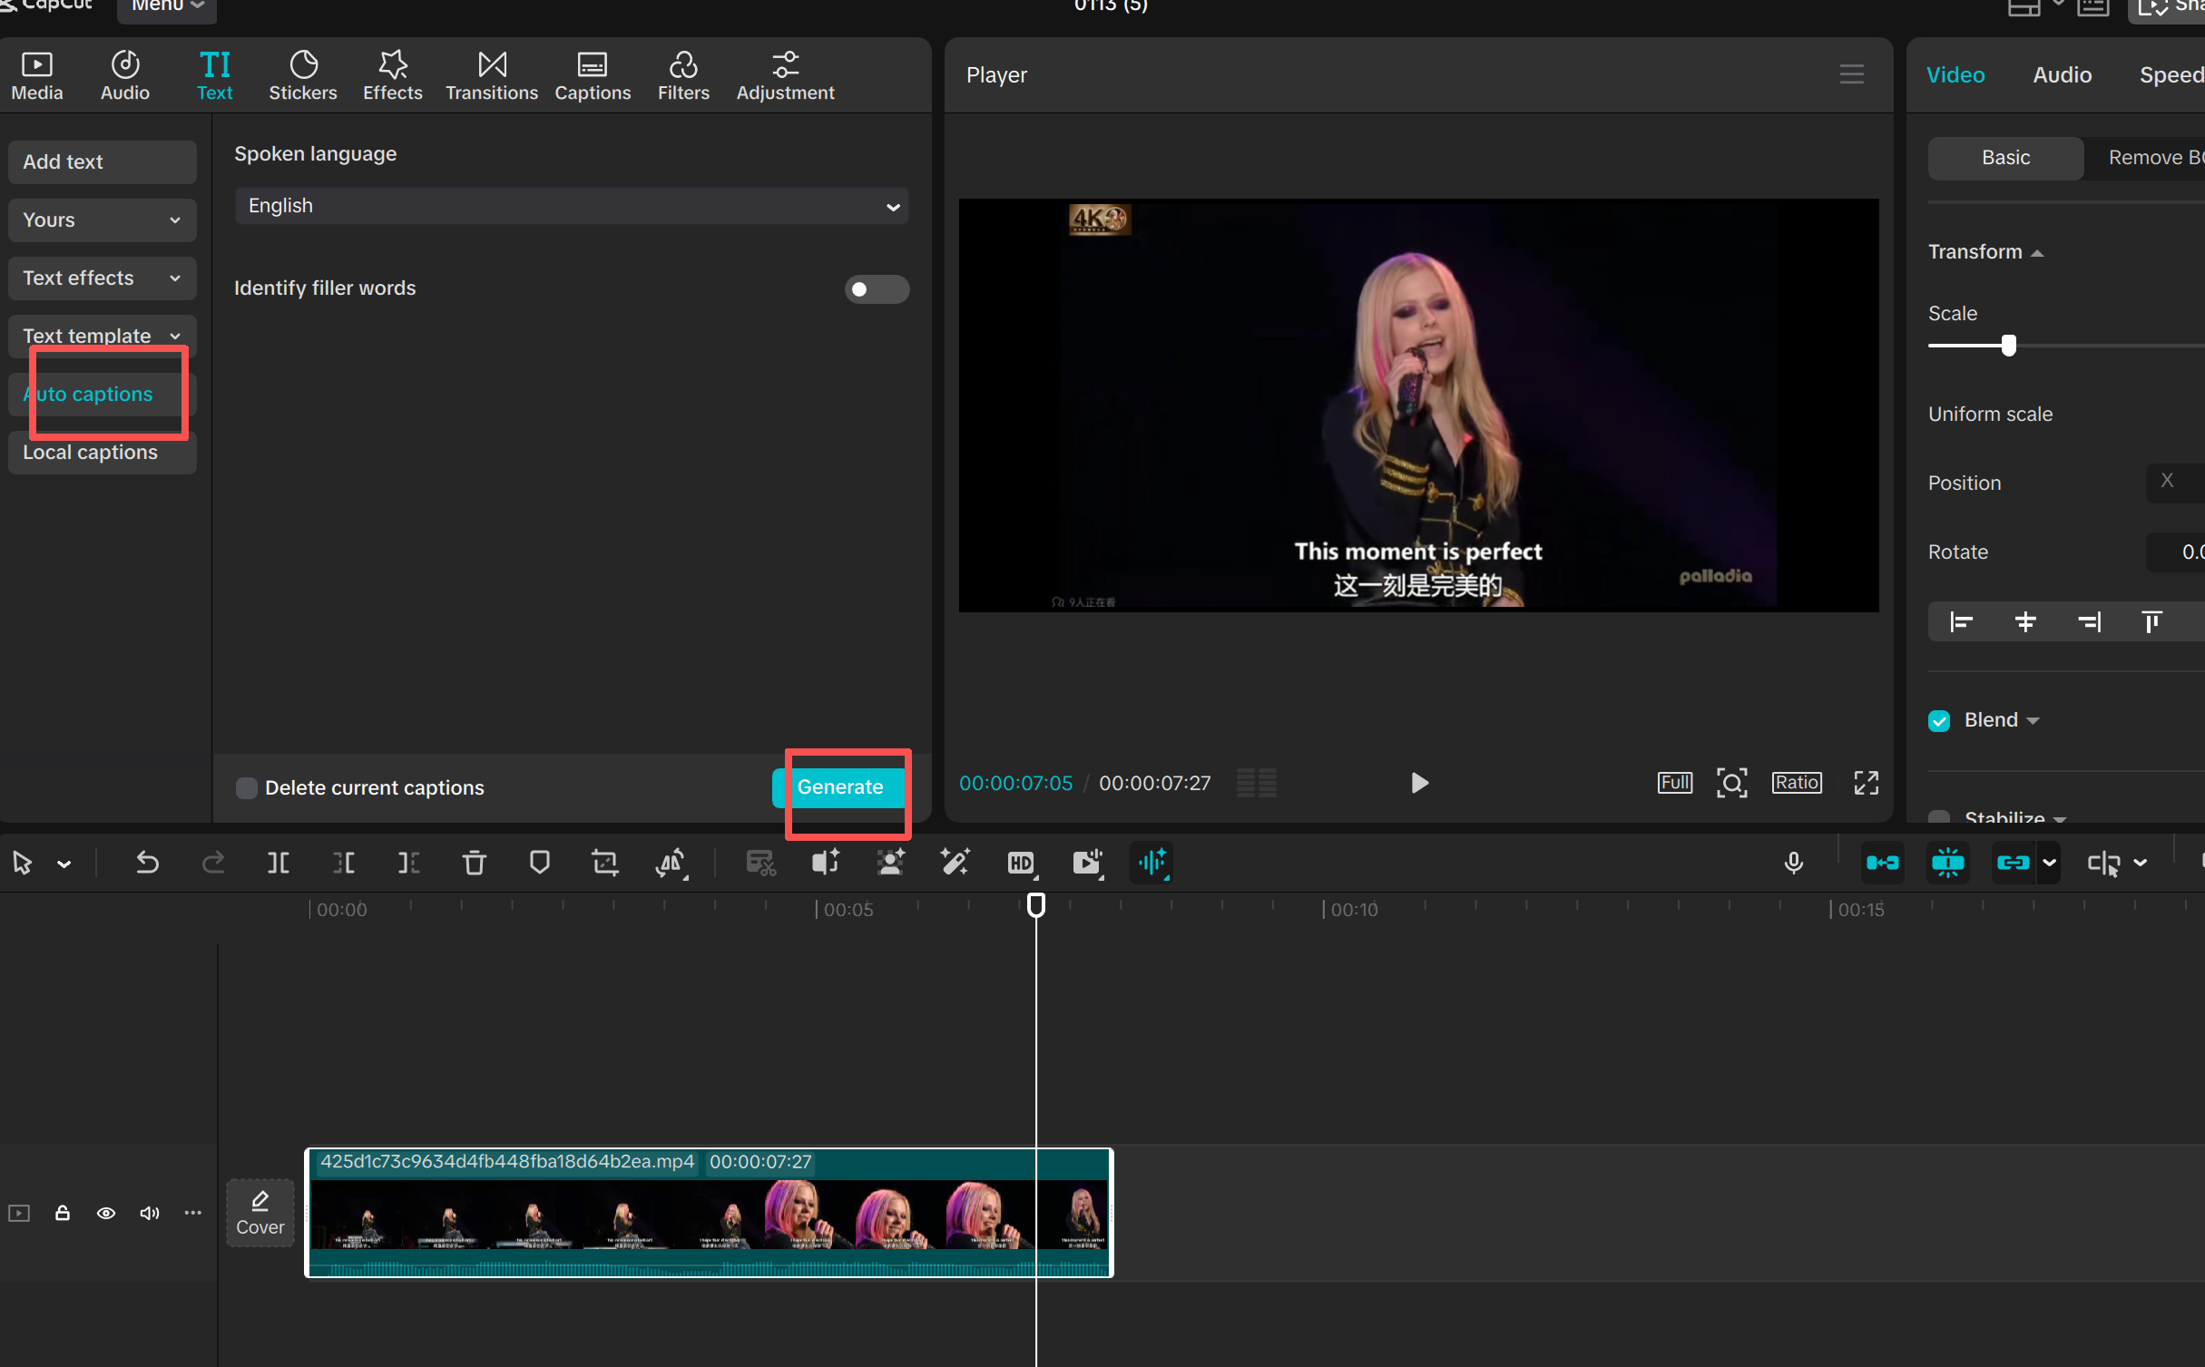The image size is (2205, 1367).
Task: Click the Scale slider handle
Action: 2008,346
